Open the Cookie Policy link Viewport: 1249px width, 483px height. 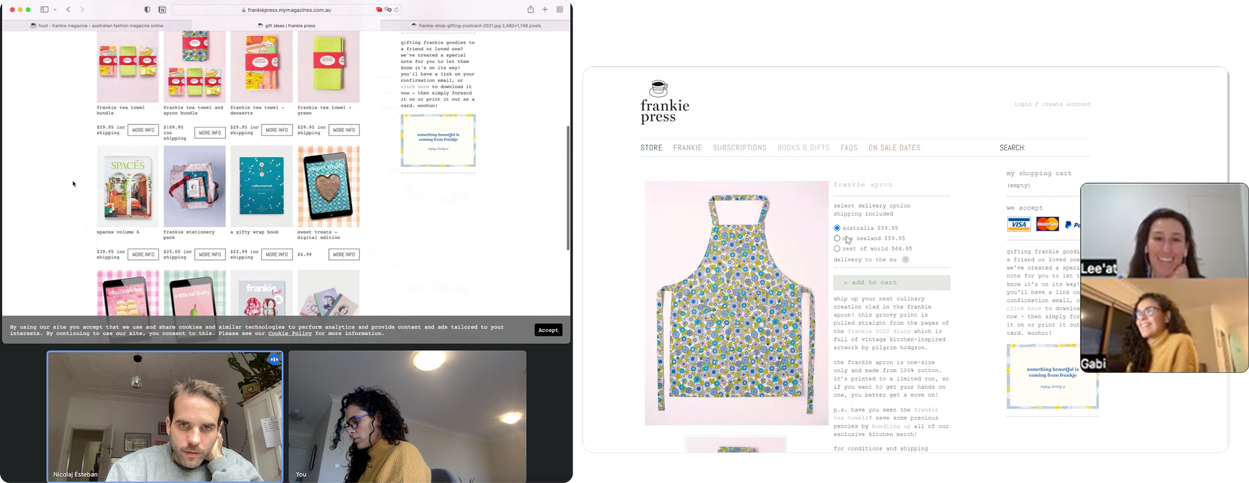tap(290, 333)
